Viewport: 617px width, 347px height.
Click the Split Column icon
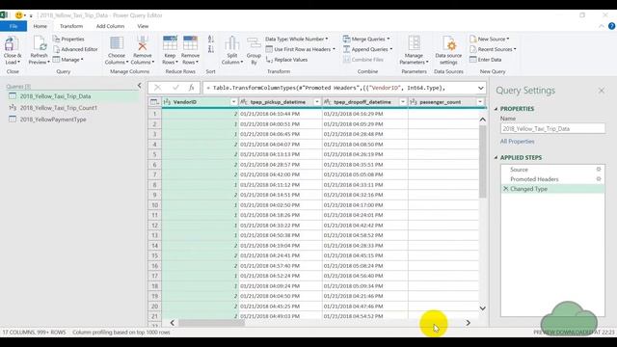tap(232, 43)
